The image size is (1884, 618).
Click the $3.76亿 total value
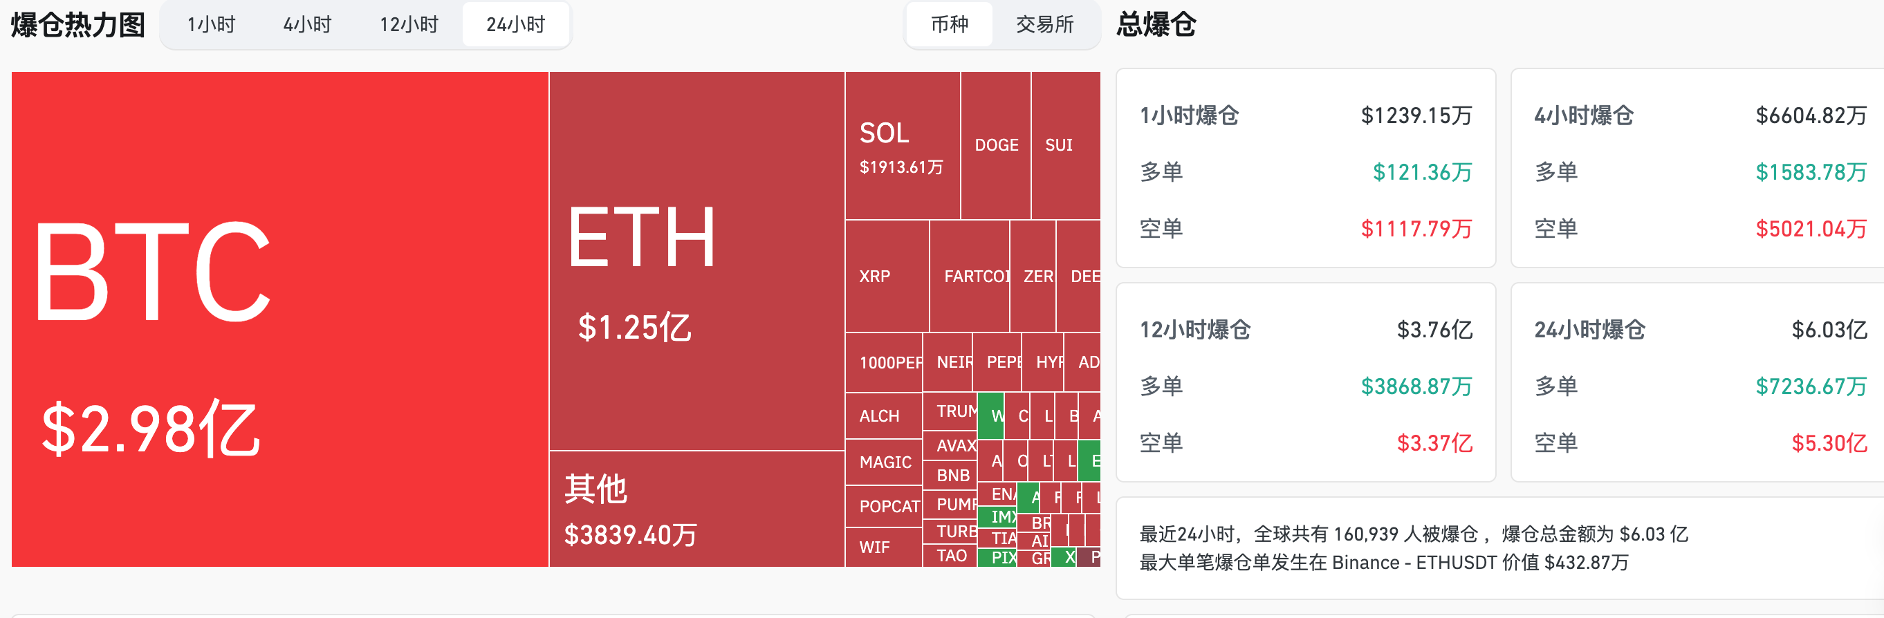pyautogui.click(x=1435, y=330)
